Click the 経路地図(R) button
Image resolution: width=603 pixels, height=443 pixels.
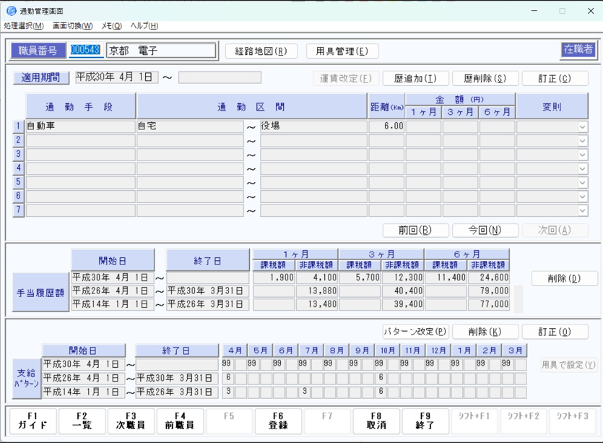[x=261, y=51]
